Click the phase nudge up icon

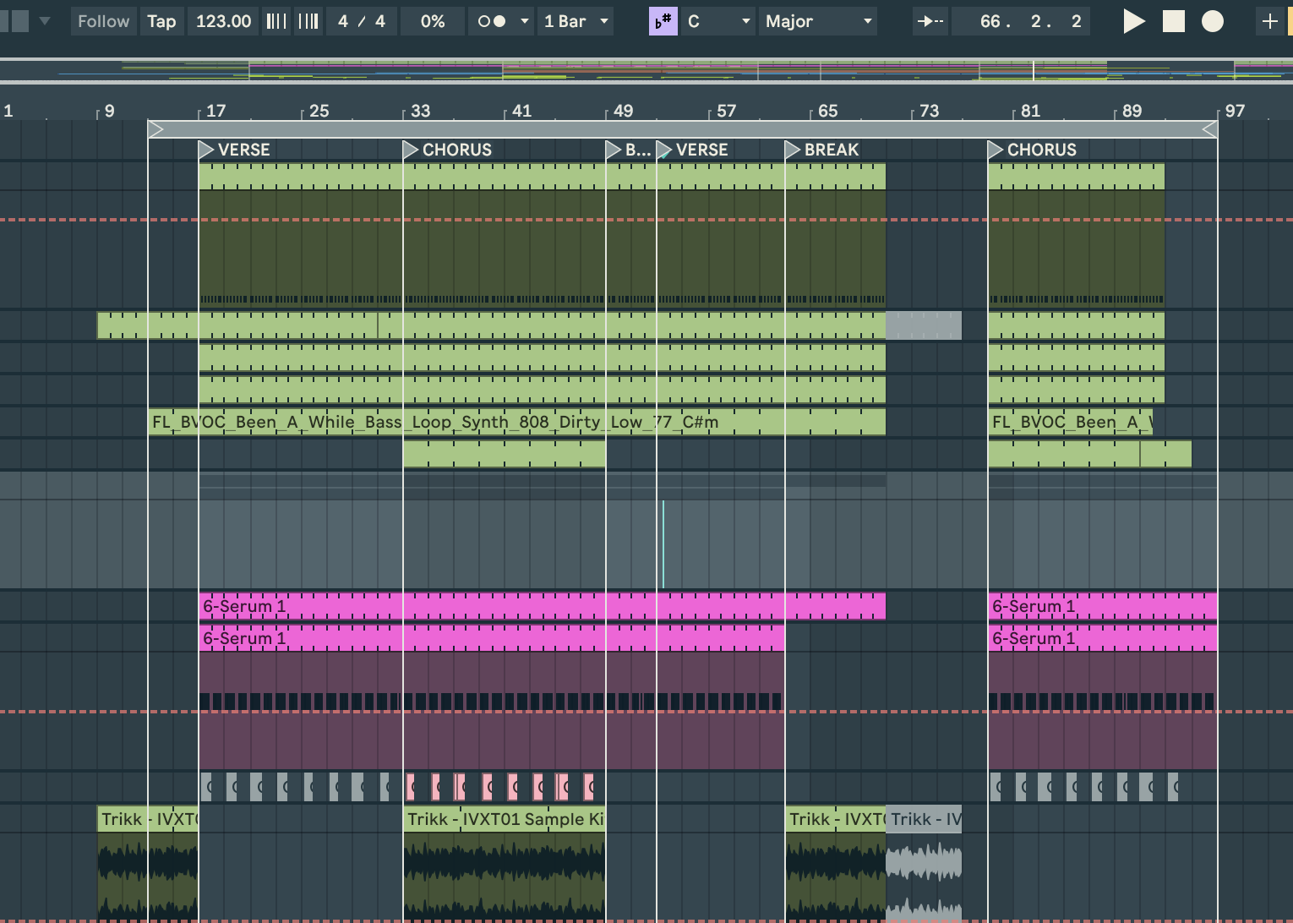(x=308, y=21)
